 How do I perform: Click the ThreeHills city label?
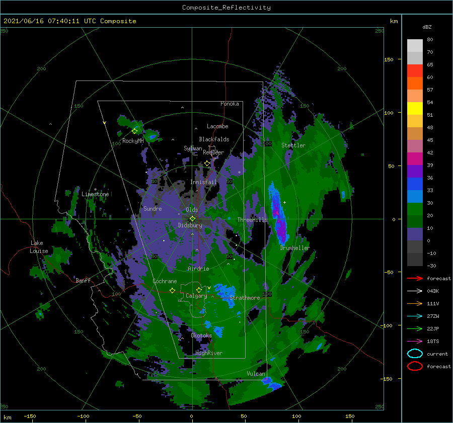pos(253,220)
